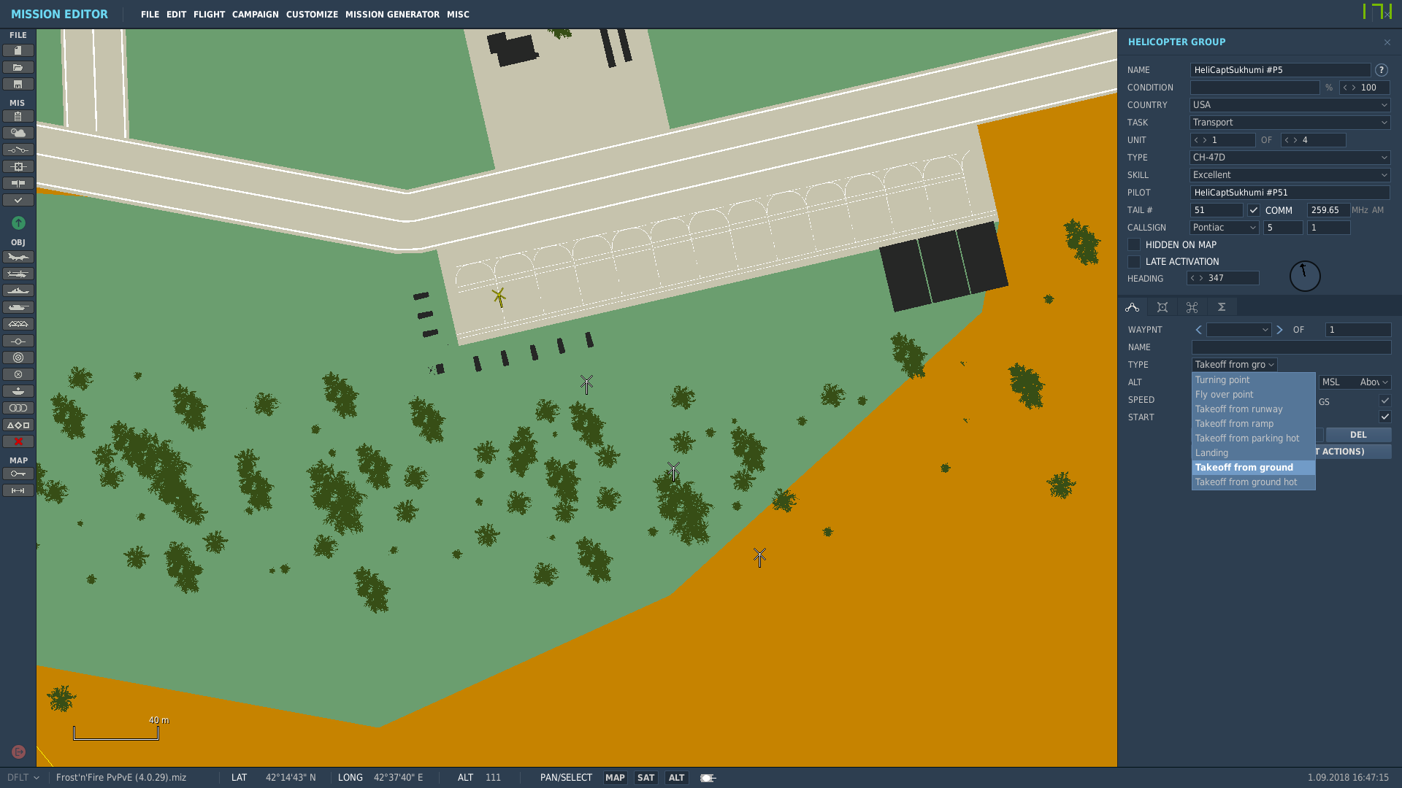Screen dimensions: 1402x788
Task: Click the NAME field HeliCaptSukhumi #P5
Action: pos(1280,70)
